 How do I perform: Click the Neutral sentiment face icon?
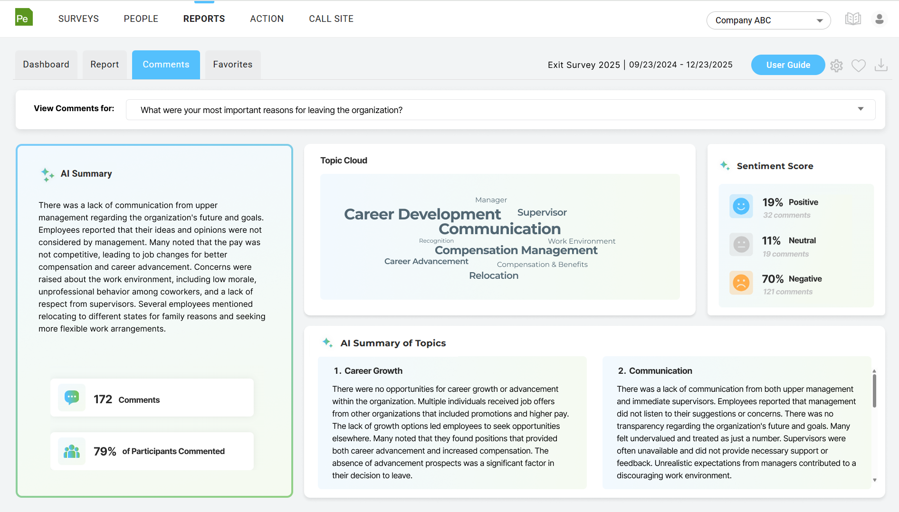pos(741,245)
